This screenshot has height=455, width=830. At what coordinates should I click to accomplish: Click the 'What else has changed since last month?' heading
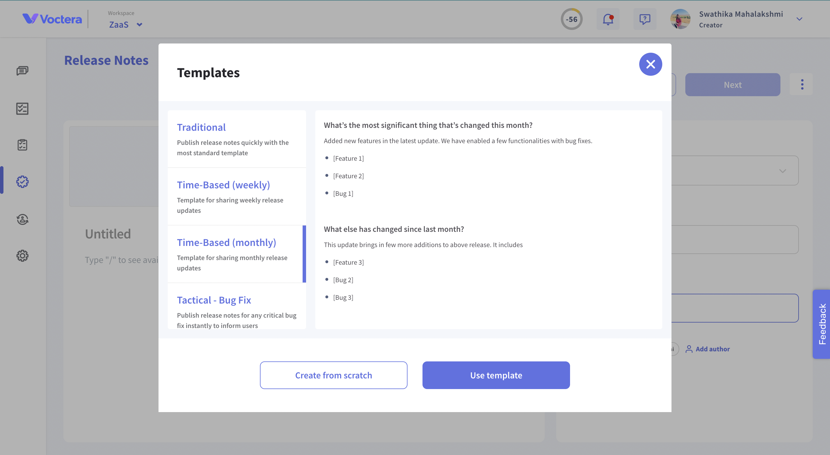coord(394,229)
